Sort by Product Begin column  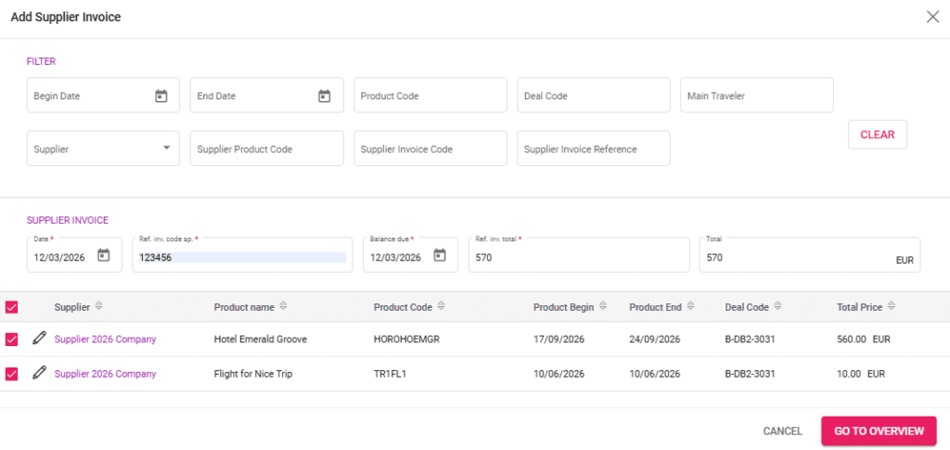pyautogui.click(x=603, y=306)
